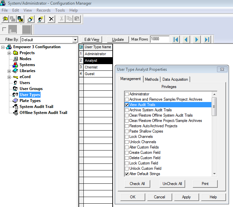Image resolution: width=233 pixels, height=207 pixels.
Task: Check the Administrator privilege checkbox
Action: click(x=127, y=94)
